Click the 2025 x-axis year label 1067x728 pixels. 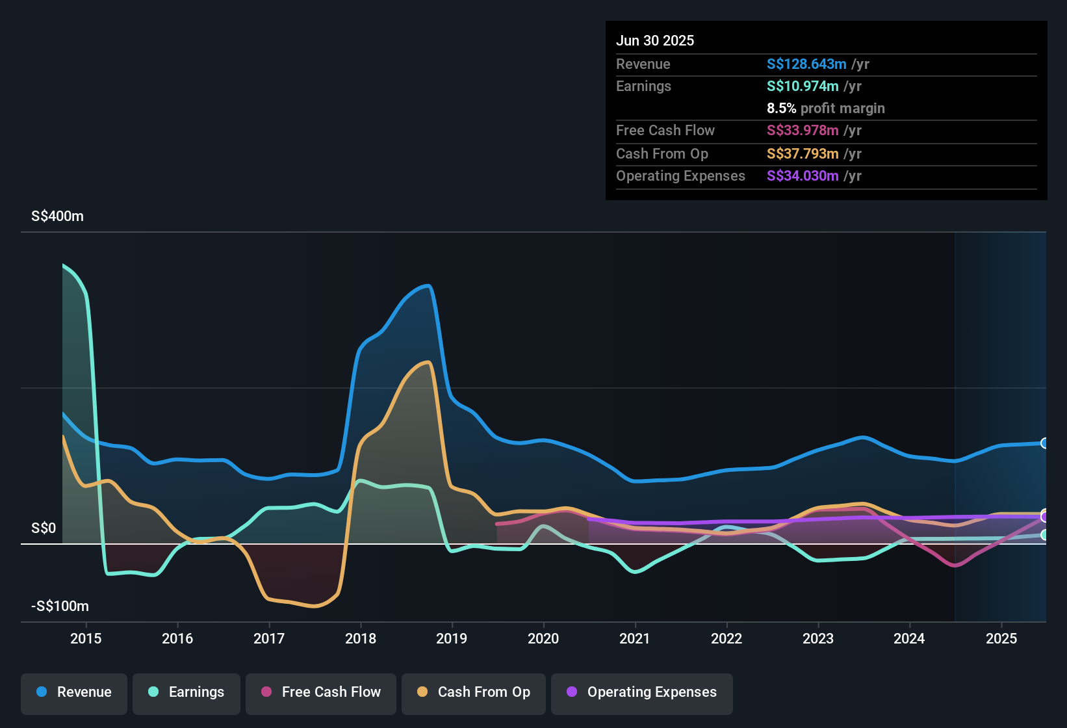click(x=1001, y=638)
